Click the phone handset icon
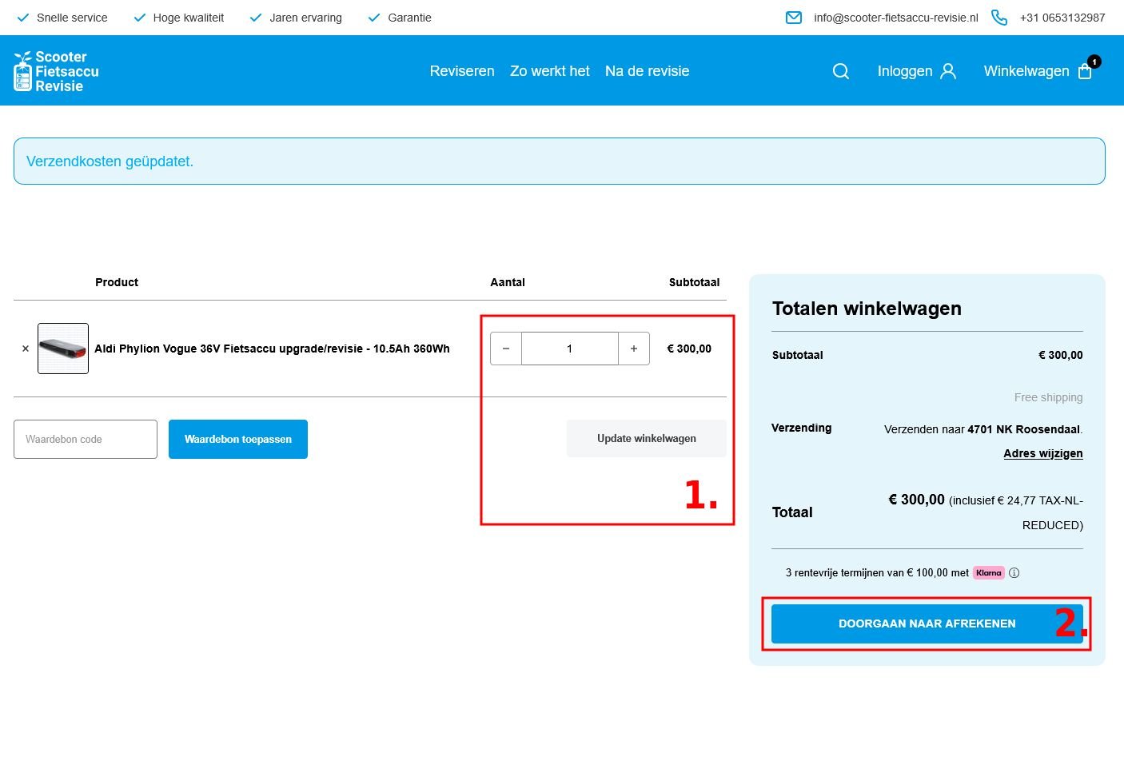This screenshot has height=757, width=1124. pos(998,18)
